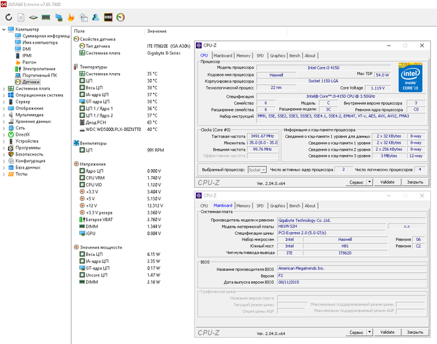
Task: Expand the Хранение данных node
Action: 3,121
